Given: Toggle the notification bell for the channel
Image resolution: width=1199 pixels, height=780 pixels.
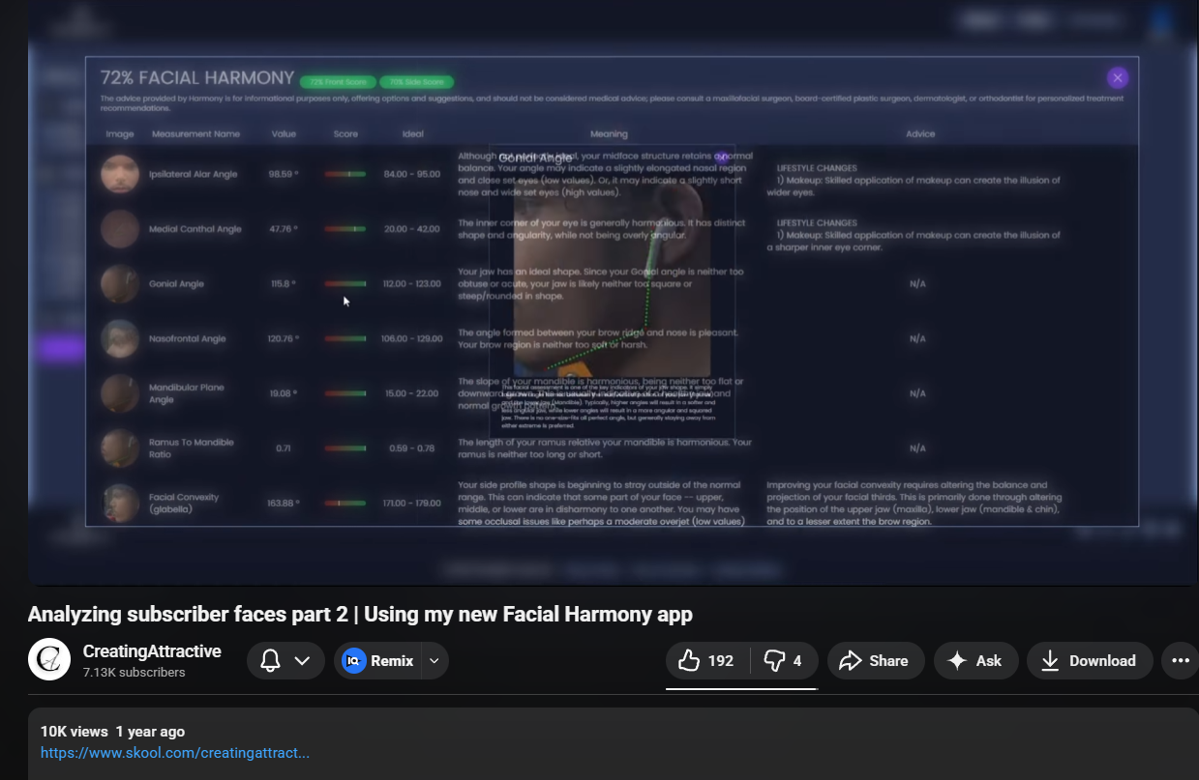Looking at the screenshot, I should (271, 661).
